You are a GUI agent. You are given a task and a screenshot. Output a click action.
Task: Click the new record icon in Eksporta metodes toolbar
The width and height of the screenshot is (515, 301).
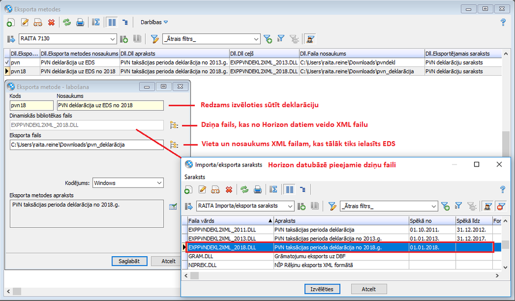coord(10,22)
